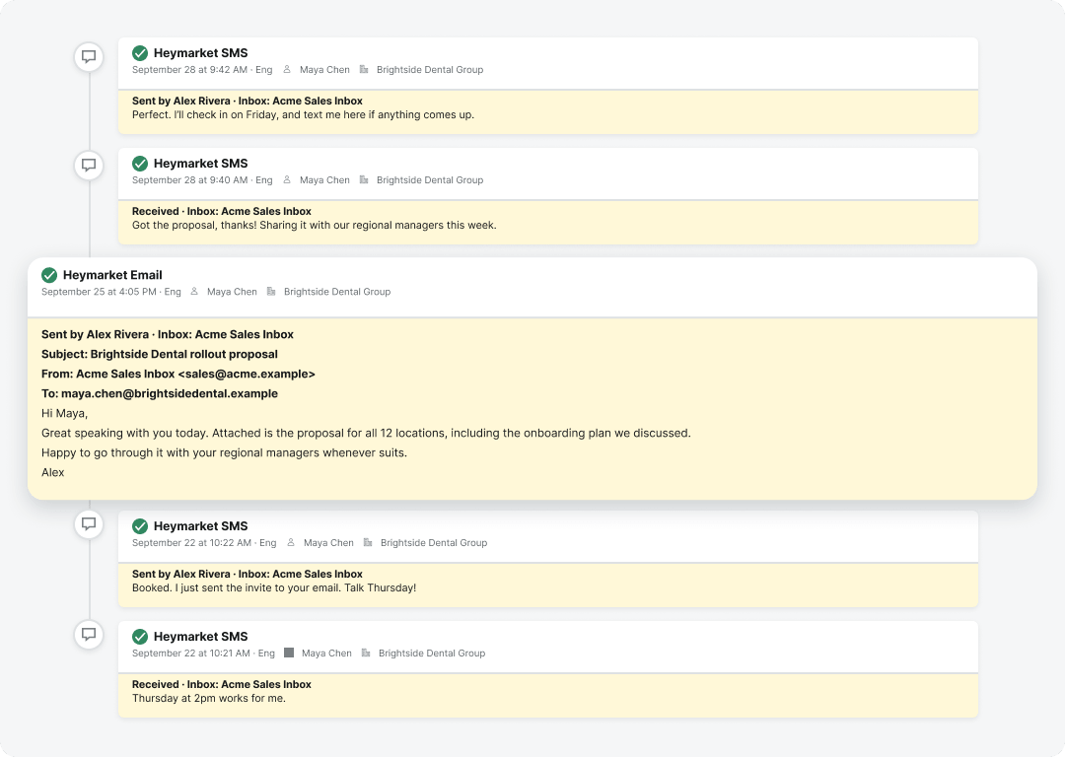
Task: Open Brightside Dental Group on the 9:40 AM SMS
Action: pyautogui.click(x=430, y=180)
